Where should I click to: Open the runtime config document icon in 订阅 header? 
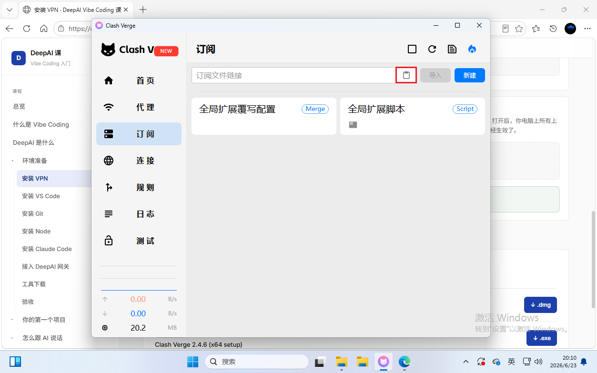coord(452,49)
